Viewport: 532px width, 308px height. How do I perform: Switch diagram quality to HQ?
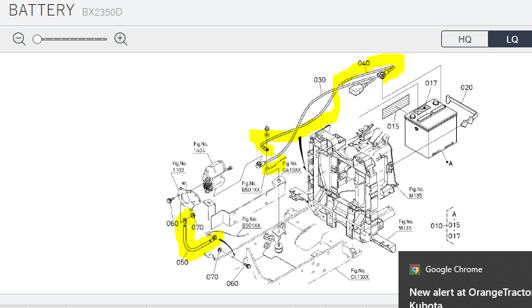pos(465,39)
